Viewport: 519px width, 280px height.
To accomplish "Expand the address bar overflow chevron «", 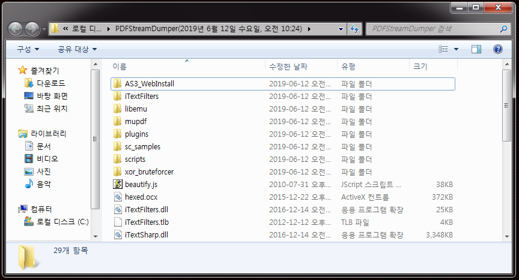I will 65,29.
